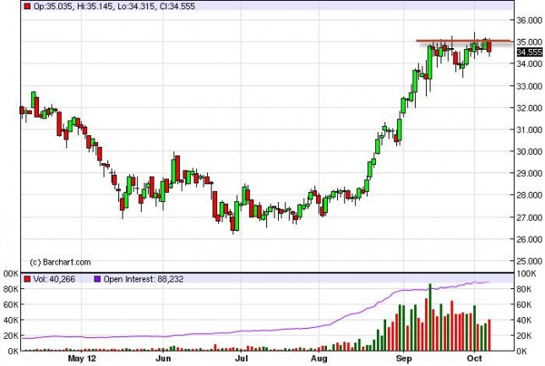Click the 29.000 price axis label
The image size is (545, 366).
[529, 173]
